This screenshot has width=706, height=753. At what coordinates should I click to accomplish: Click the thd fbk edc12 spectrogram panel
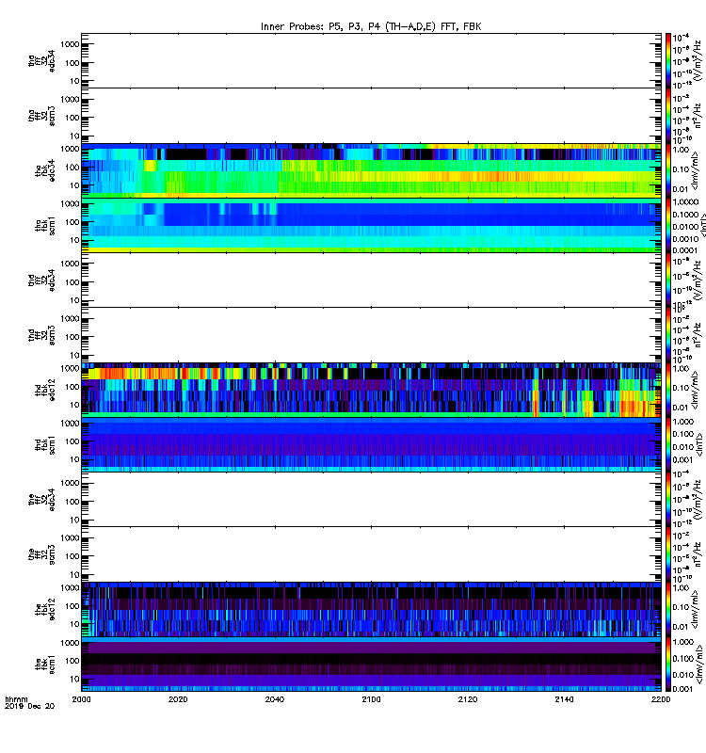371,390
